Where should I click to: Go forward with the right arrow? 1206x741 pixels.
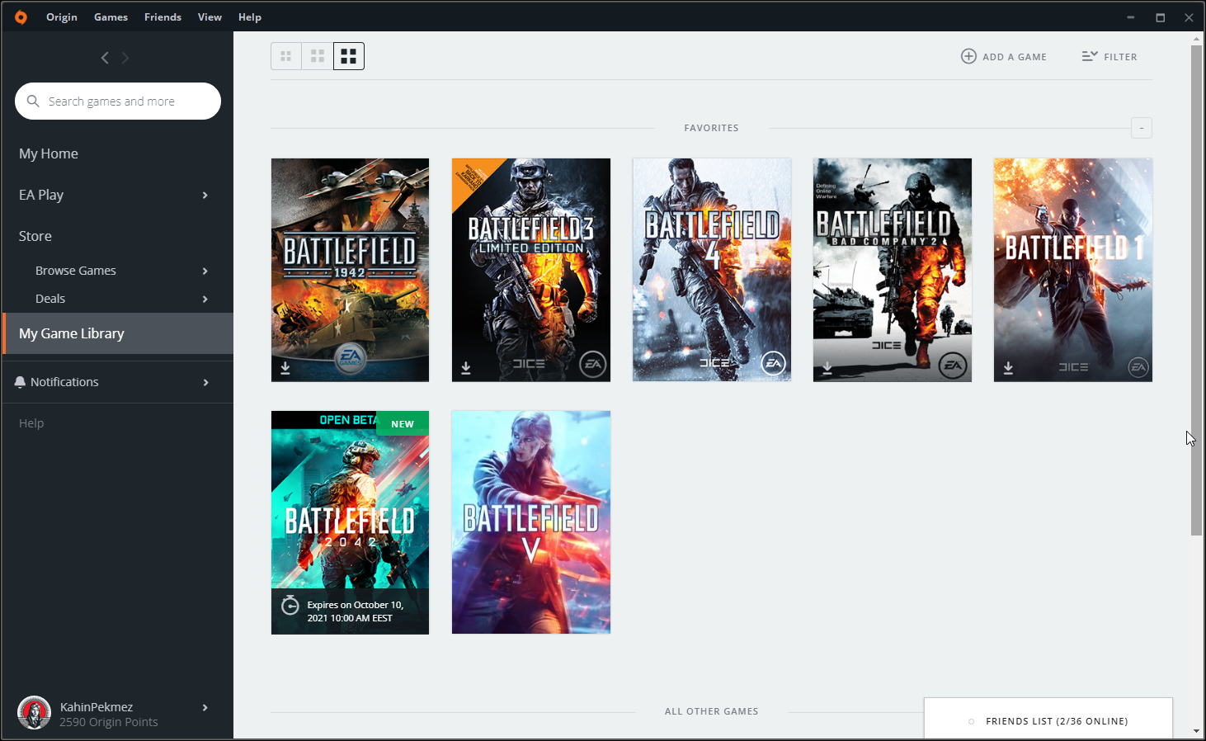click(x=125, y=58)
